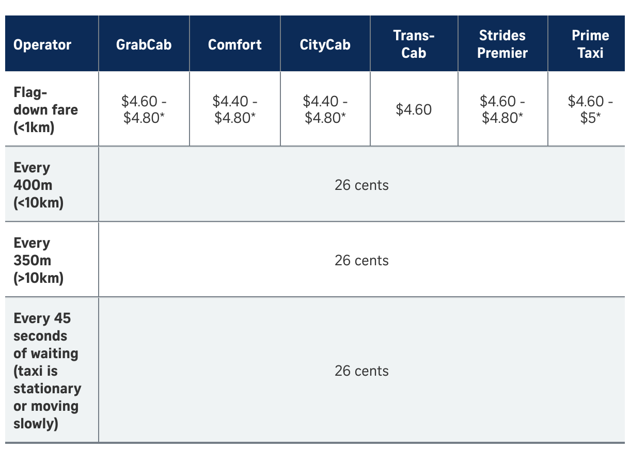Click the Comfort header cell

234,44
